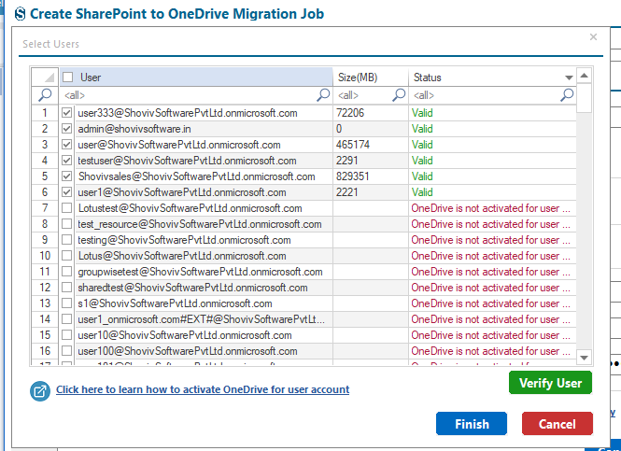Click the select-all corner triangle of grid
Screen dimensions: 621x451
(49, 78)
